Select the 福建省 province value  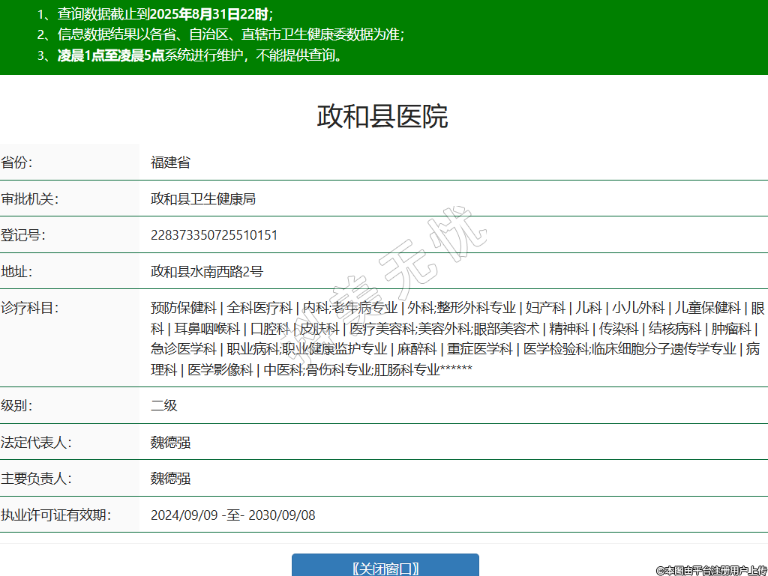click(x=170, y=163)
